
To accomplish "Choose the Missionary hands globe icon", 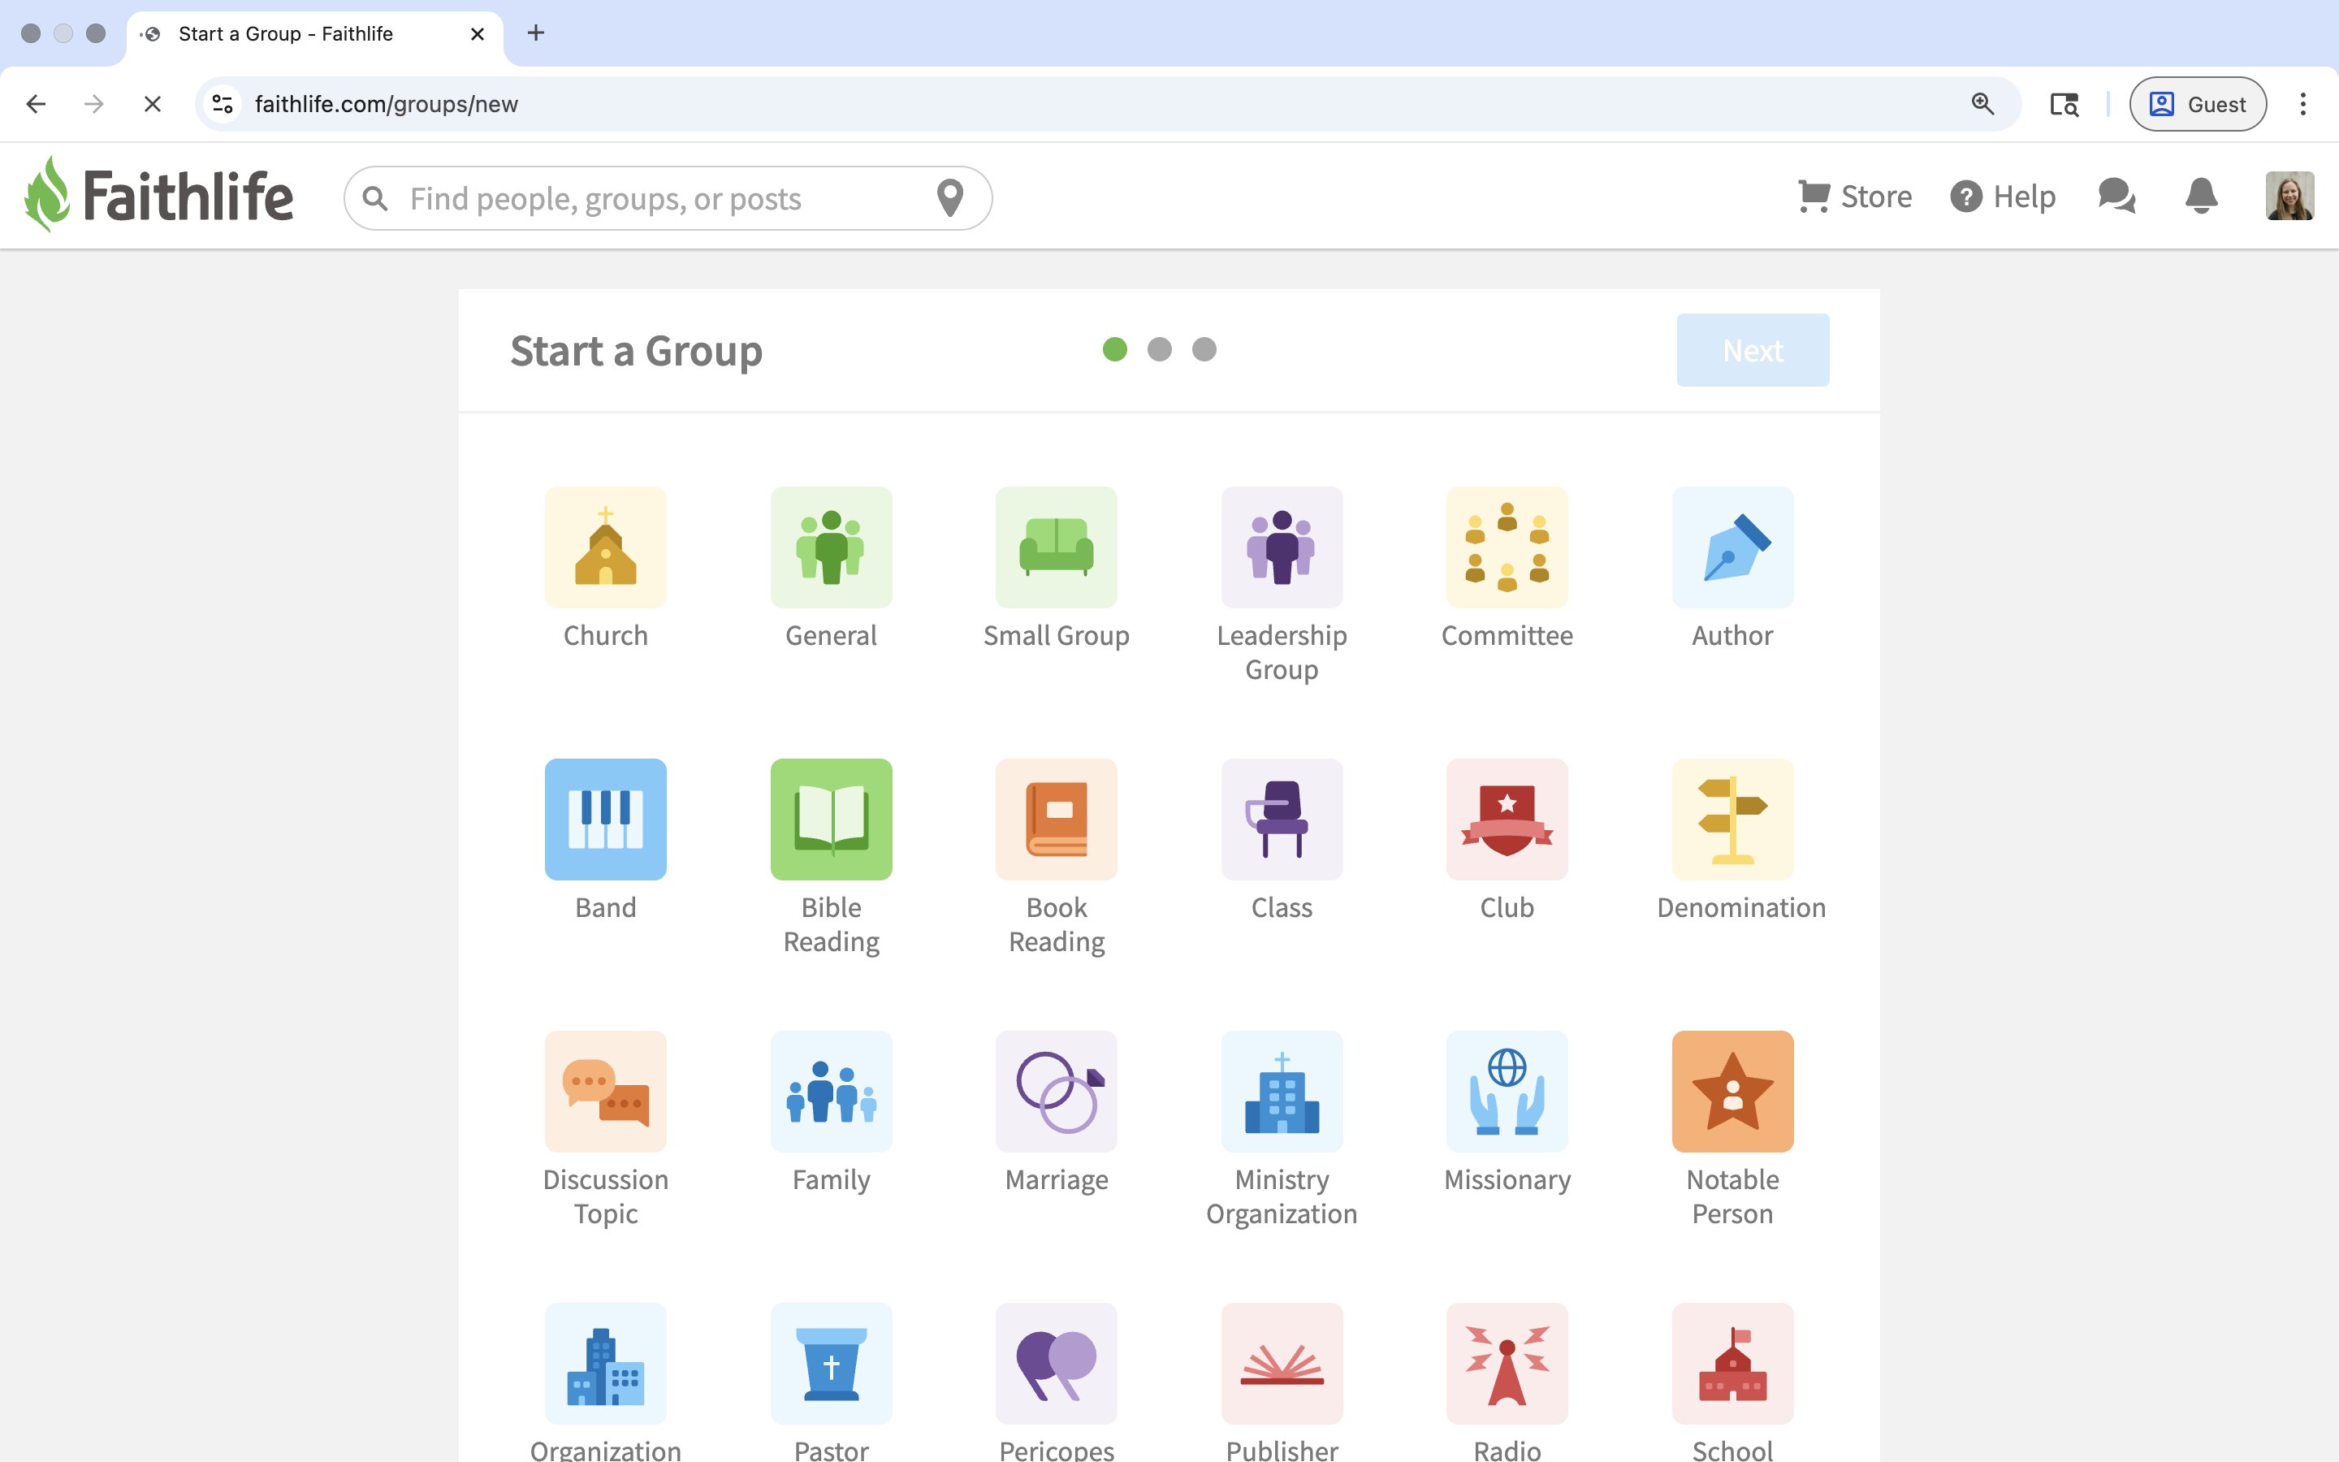I will coord(1507,1092).
